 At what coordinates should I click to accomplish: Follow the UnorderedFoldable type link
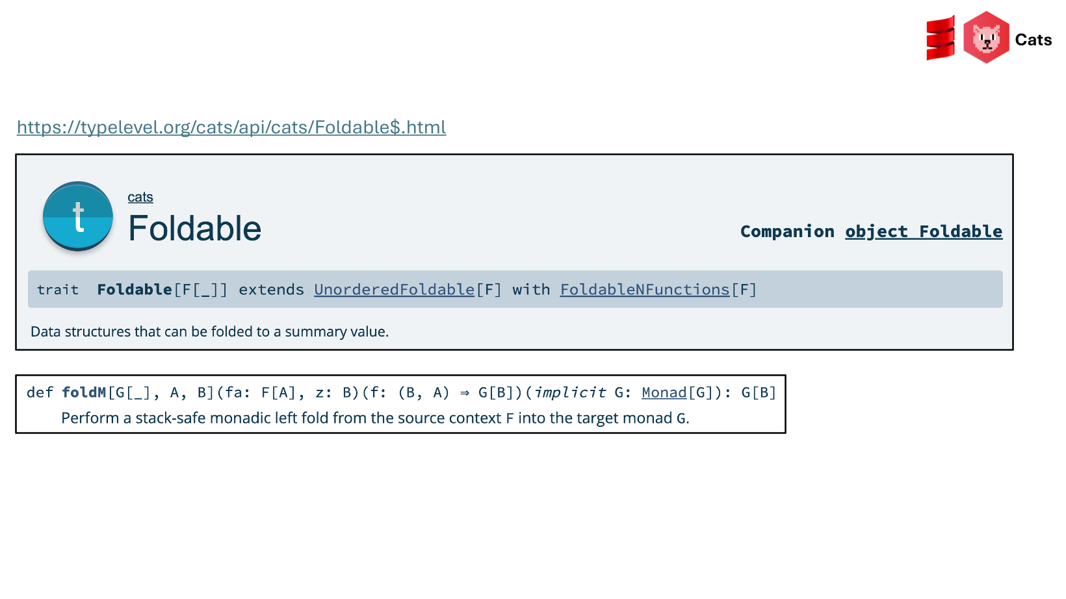pos(394,290)
